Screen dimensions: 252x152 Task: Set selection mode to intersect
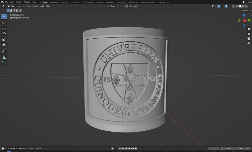[x=20, y=10]
